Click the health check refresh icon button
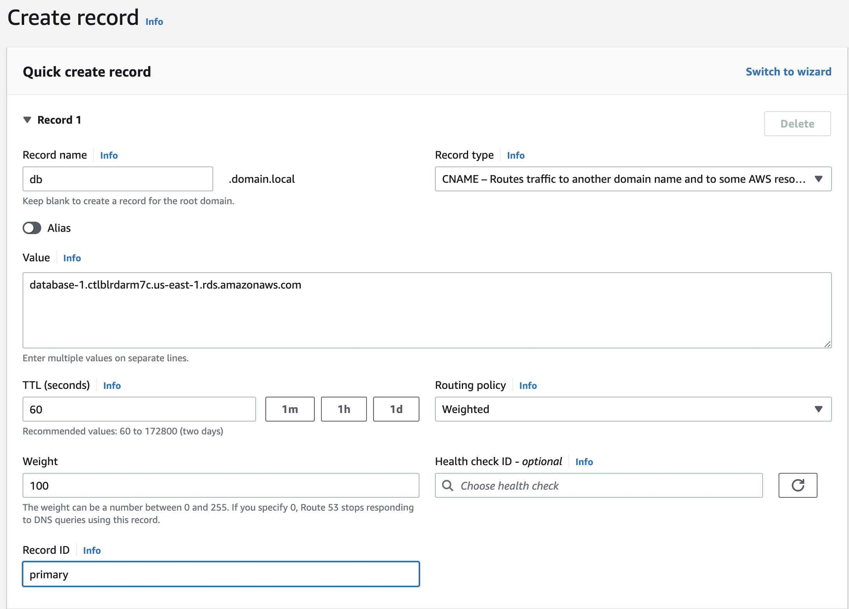This screenshot has width=849, height=609. (x=798, y=485)
